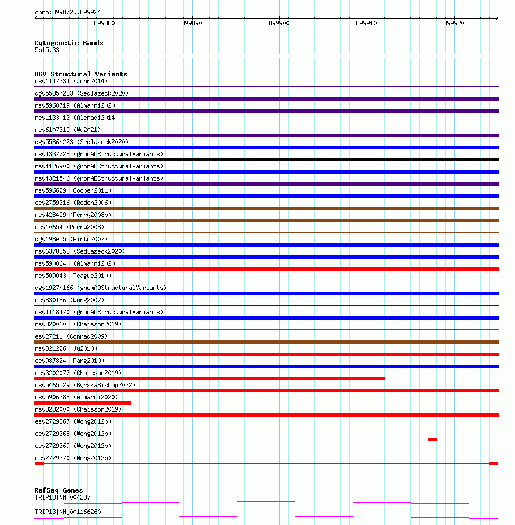Open variant nsv428459 (Perry2008b)

click(72, 215)
